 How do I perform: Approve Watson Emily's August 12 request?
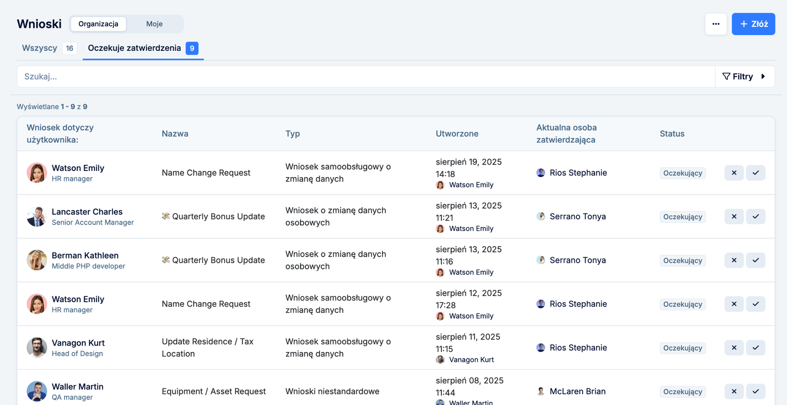click(x=755, y=304)
